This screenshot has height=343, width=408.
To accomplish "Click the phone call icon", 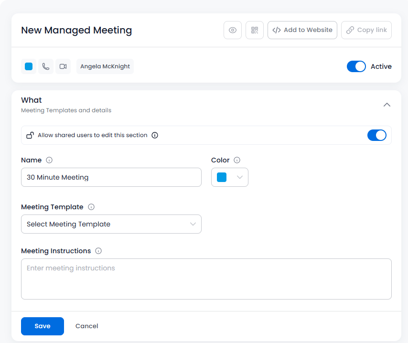I will pyautogui.click(x=46, y=66).
